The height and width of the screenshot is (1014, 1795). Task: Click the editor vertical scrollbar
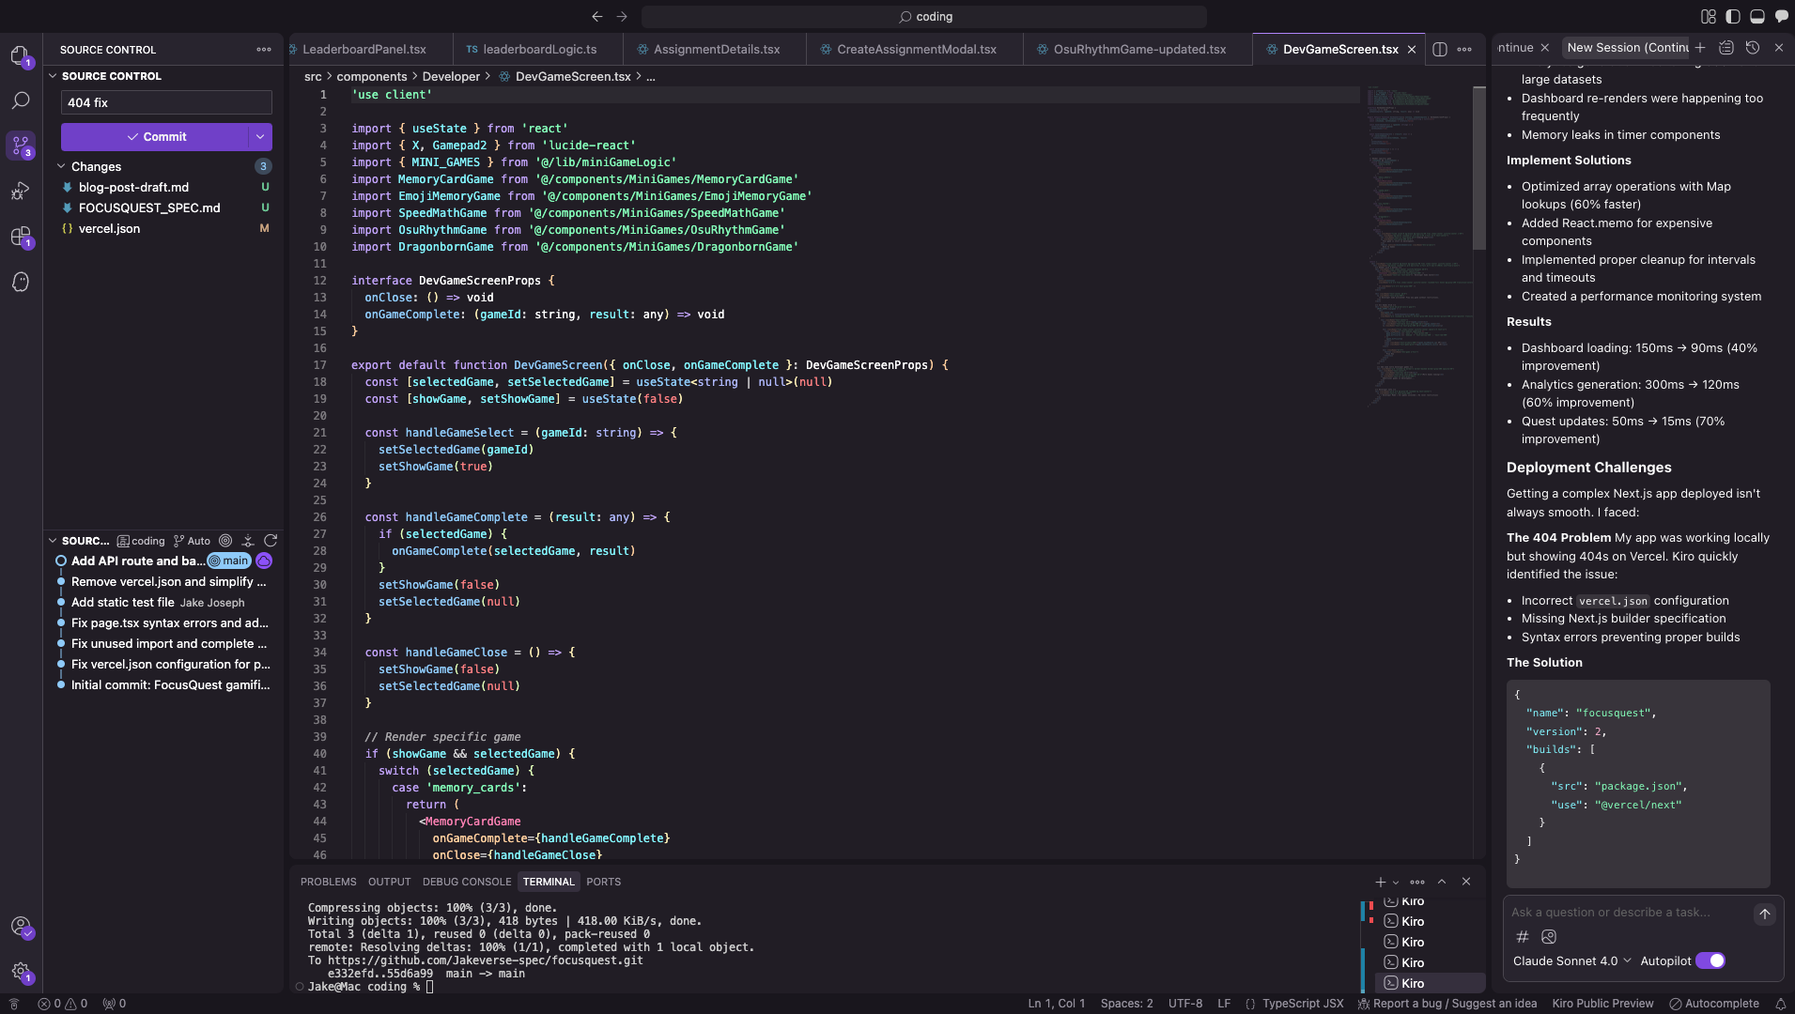[1479, 169]
